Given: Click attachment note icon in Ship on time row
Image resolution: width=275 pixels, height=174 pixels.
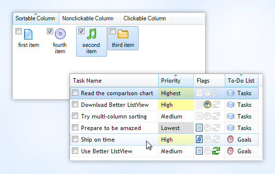Looking at the screenshot, I should pos(199,139).
